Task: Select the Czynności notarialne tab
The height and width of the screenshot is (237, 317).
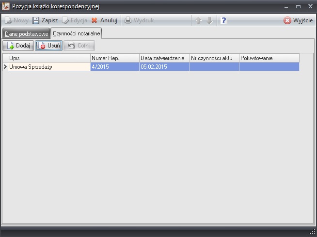Action: 76,34
